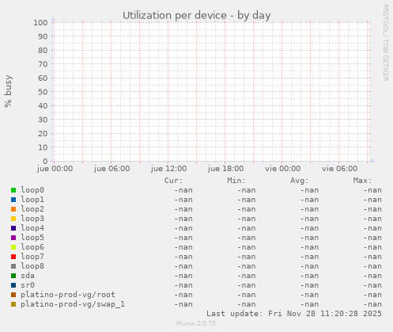Click the loop8 gray color swatch
The height and width of the screenshot is (332, 393).
(x=13, y=266)
